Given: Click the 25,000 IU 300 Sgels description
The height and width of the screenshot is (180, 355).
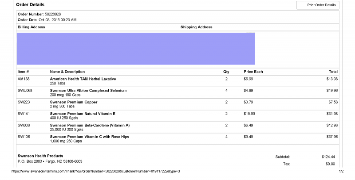Looking at the screenshot, I should tap(67, 130).
